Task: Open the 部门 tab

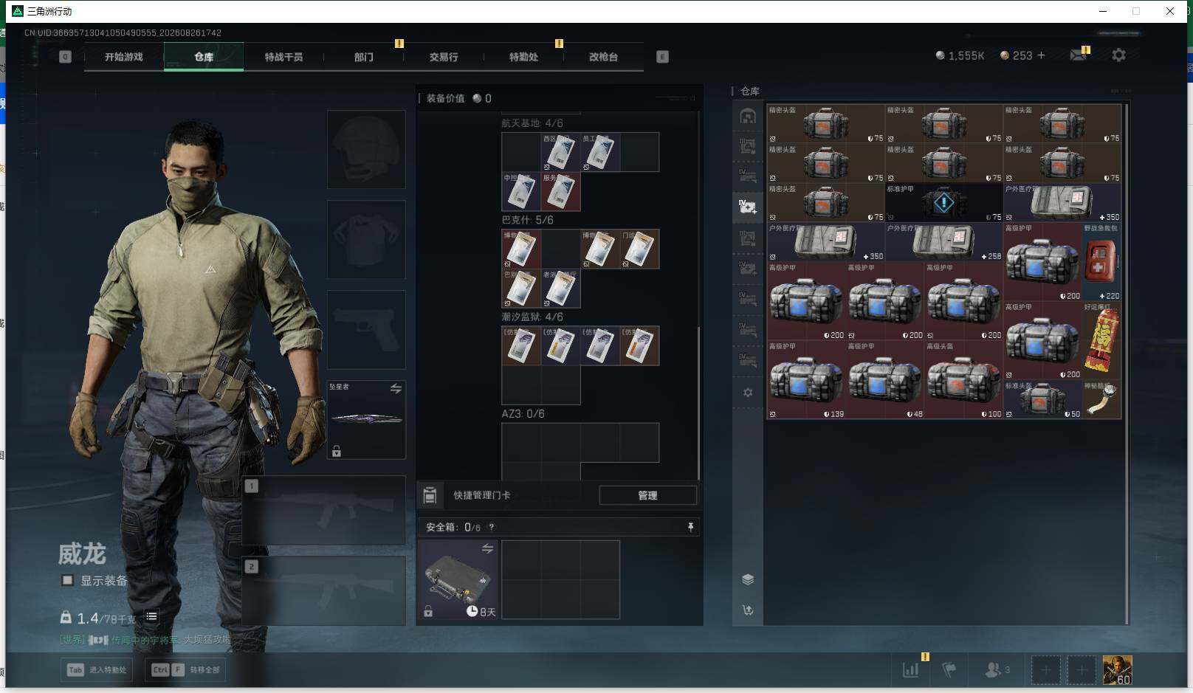Action: tap(363, 57)
